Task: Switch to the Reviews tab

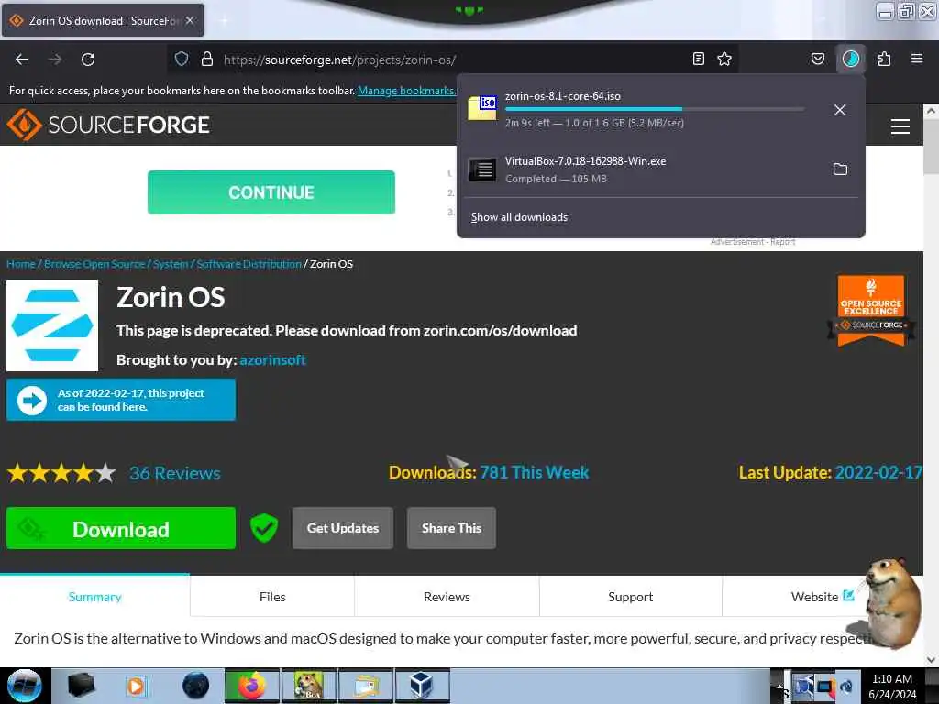Action: pos(447,597)
